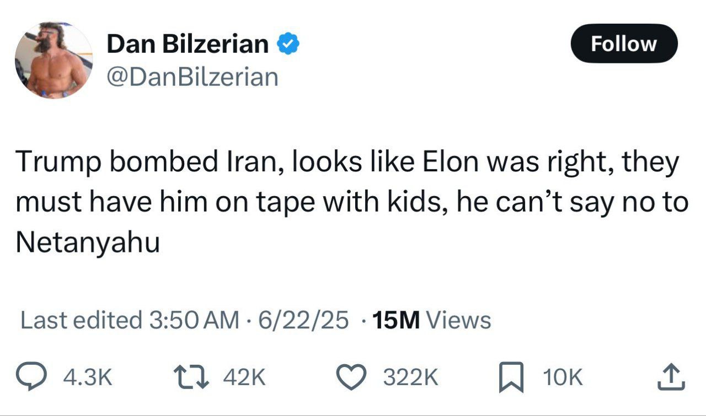Follow Dan Bilzerian
The image size is (706, 416).
(624, 44)
